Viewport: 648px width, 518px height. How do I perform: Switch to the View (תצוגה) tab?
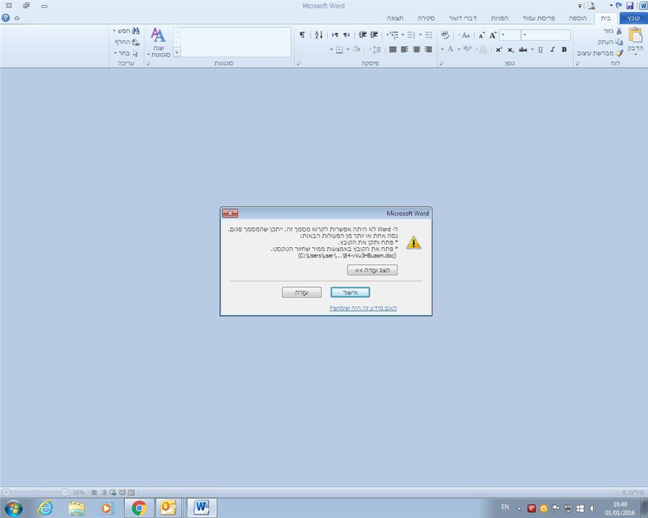click(x=395, y=18)
